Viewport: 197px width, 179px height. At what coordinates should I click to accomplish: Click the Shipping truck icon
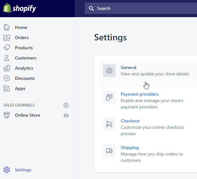coord(109,151)
